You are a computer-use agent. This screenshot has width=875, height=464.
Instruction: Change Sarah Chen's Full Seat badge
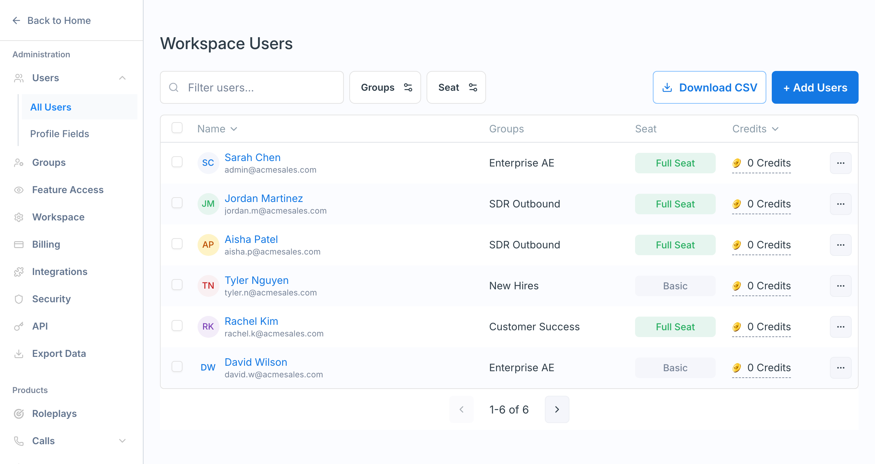click(675, 163)
